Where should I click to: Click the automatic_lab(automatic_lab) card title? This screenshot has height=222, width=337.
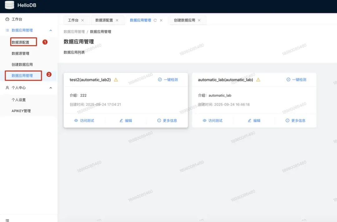226,80
